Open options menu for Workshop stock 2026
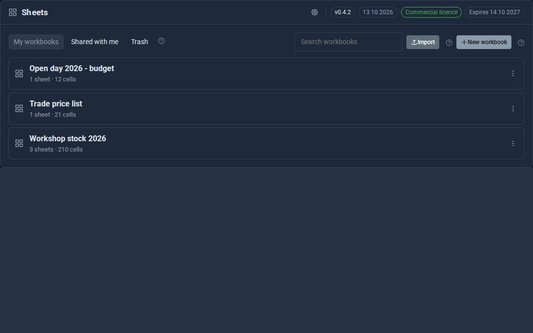 coord(513,143)
